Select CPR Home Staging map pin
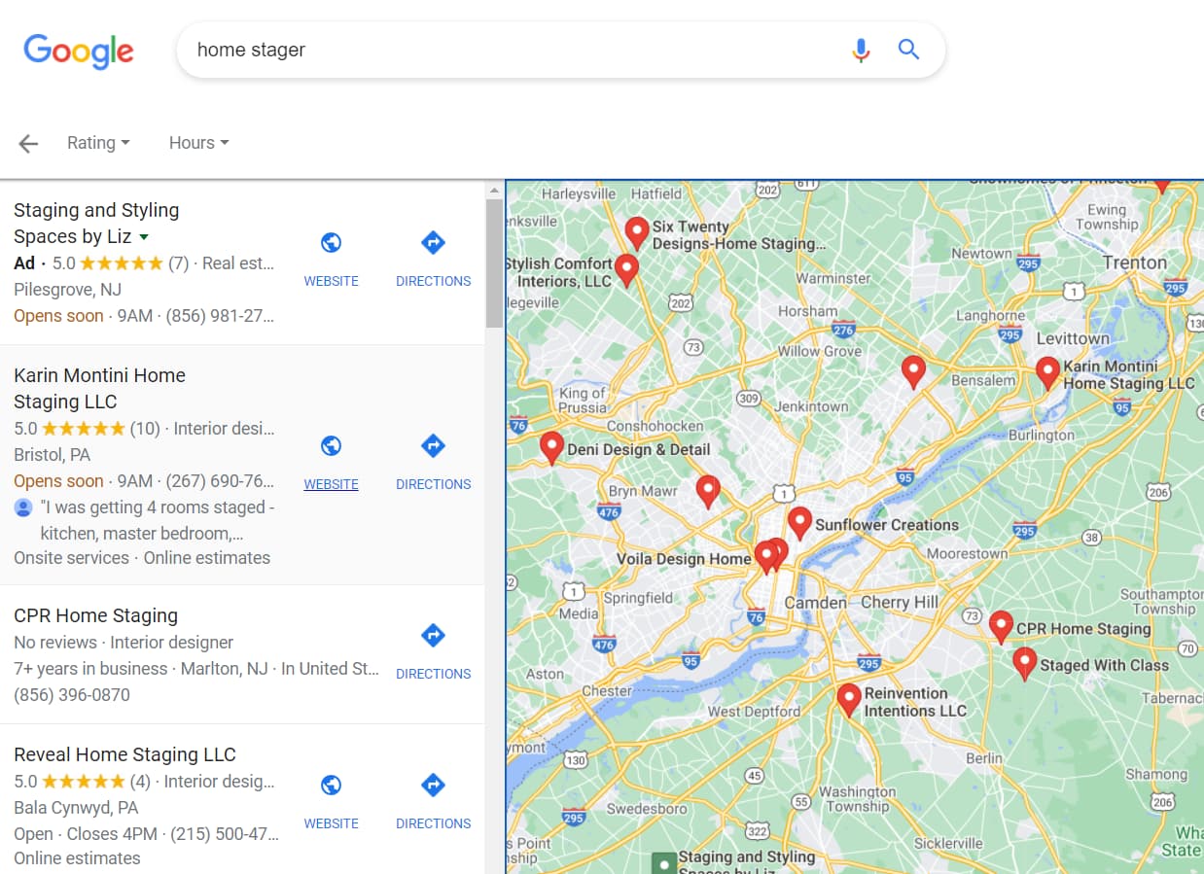Screen dimensions: 1204x874 point(1001,627)
